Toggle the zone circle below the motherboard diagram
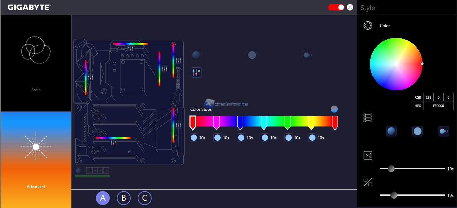Image resolution: width=457 pixels, height=208 pixels. [x=78, y=170]
